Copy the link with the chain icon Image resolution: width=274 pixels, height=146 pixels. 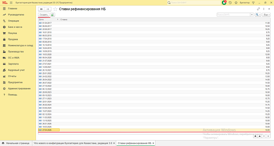(259, 9)
